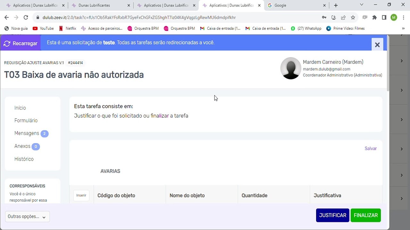
Task: Open the tab search chevron in title bar
Action: coord(362,5)
